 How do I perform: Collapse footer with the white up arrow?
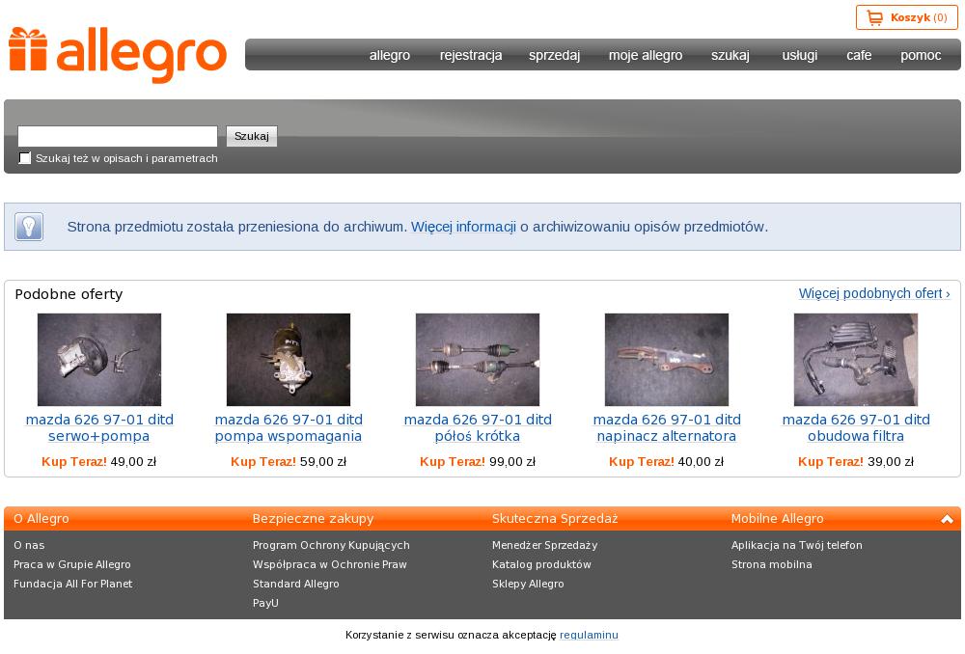(x=947, y=519)
